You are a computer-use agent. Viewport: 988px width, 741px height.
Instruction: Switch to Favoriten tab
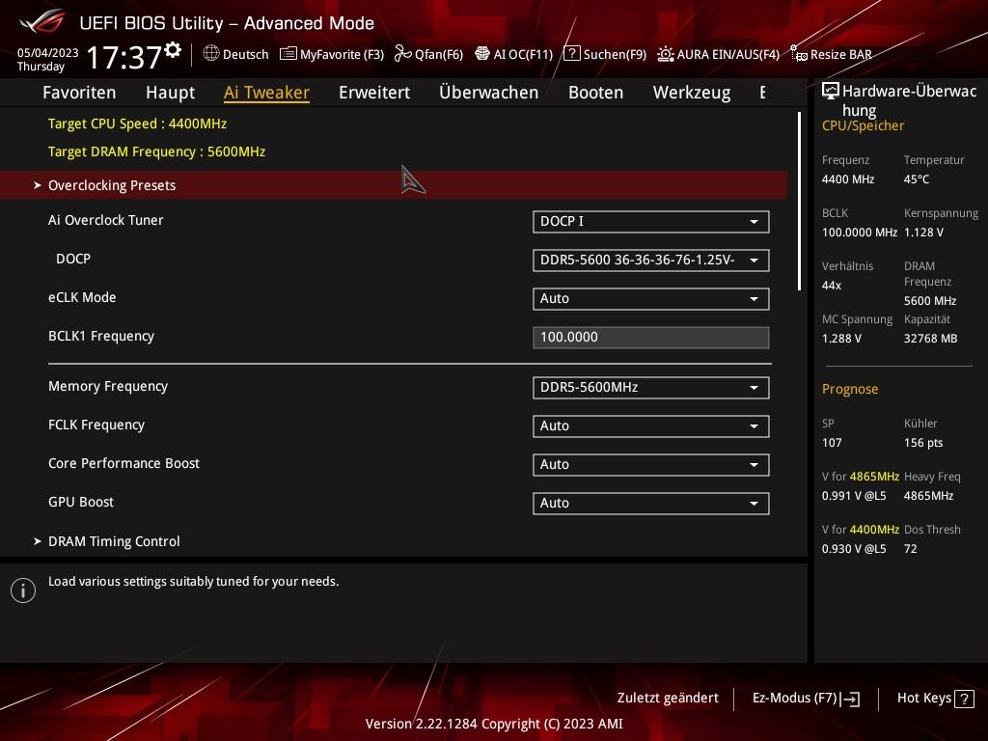pyautogui.click(x=79, y=93)
